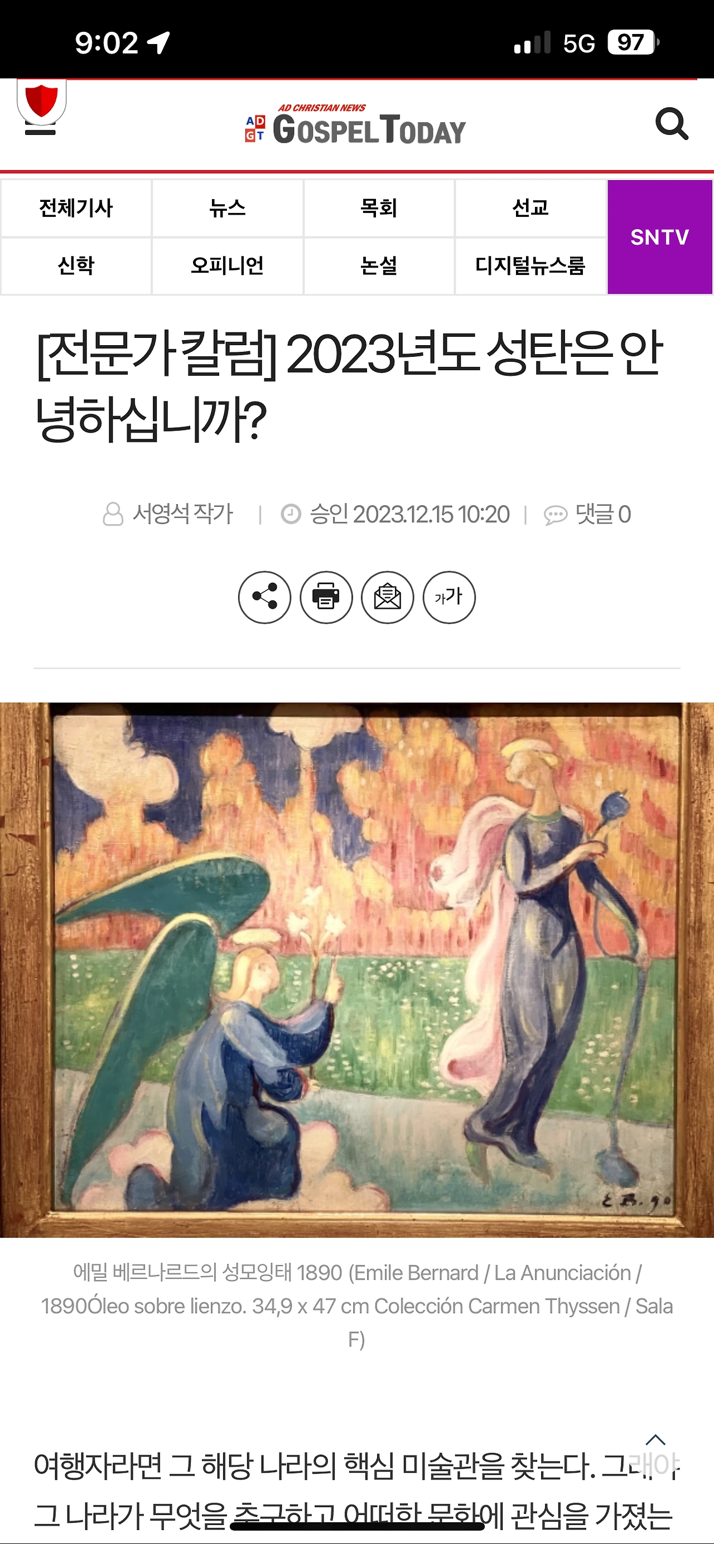Tap the Annunciation painting image
Image resolution: width=714 pixels, height=1544 pixels.
tap(356, 970)
